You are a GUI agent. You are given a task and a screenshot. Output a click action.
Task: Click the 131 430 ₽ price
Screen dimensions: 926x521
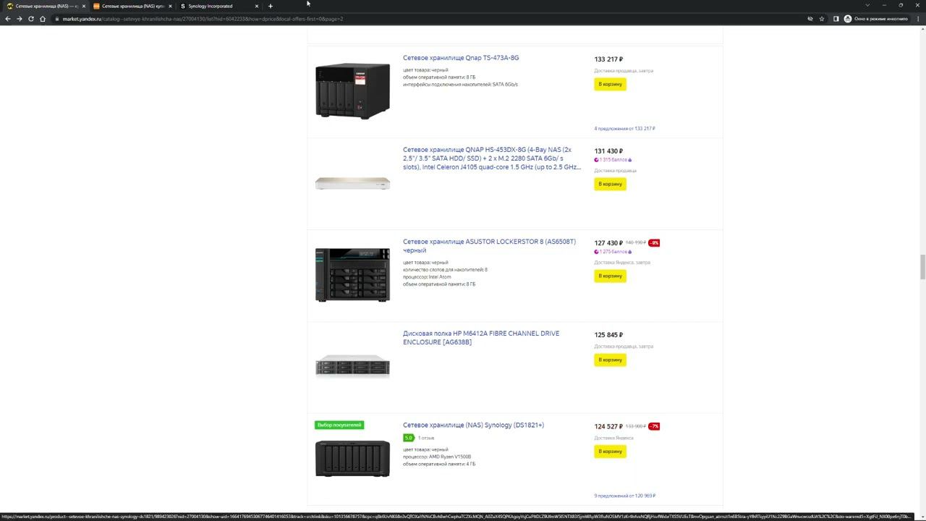click(608, 151)
